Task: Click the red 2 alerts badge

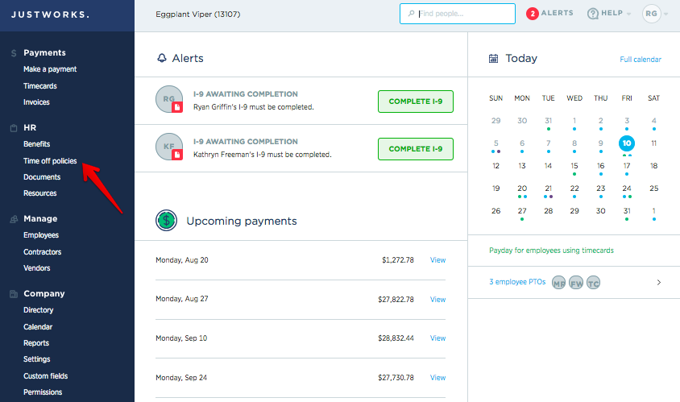Action: click(532, 14)
